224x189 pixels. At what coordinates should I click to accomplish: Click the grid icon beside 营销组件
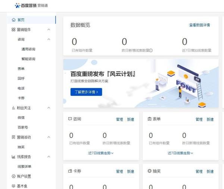(x=13, y=29)
